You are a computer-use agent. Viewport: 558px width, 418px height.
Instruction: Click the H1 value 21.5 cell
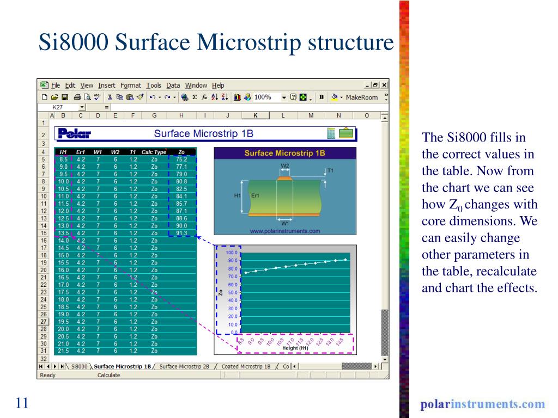[x=63, y=351]
